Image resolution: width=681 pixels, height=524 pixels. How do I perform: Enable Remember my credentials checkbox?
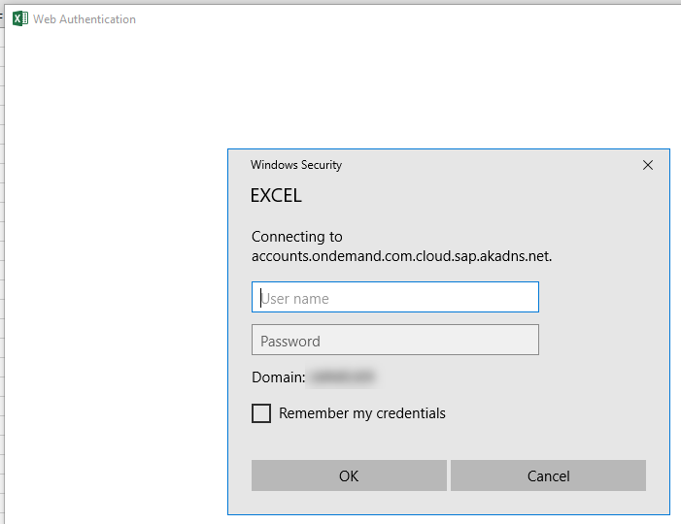[261, 413]
